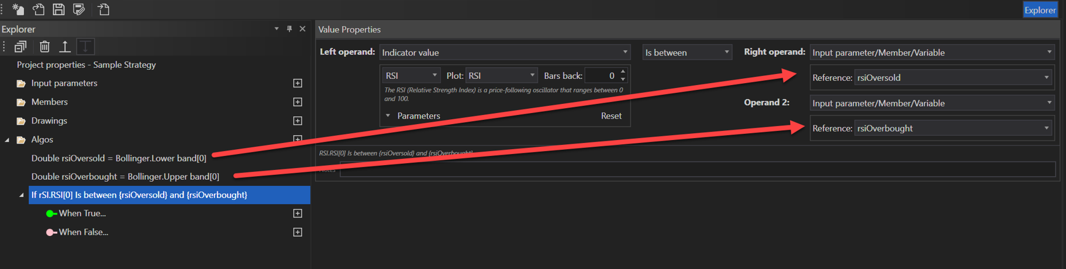Click the Move Up arrow icon
Screen dimensions: 1066x269
[64, 46]
